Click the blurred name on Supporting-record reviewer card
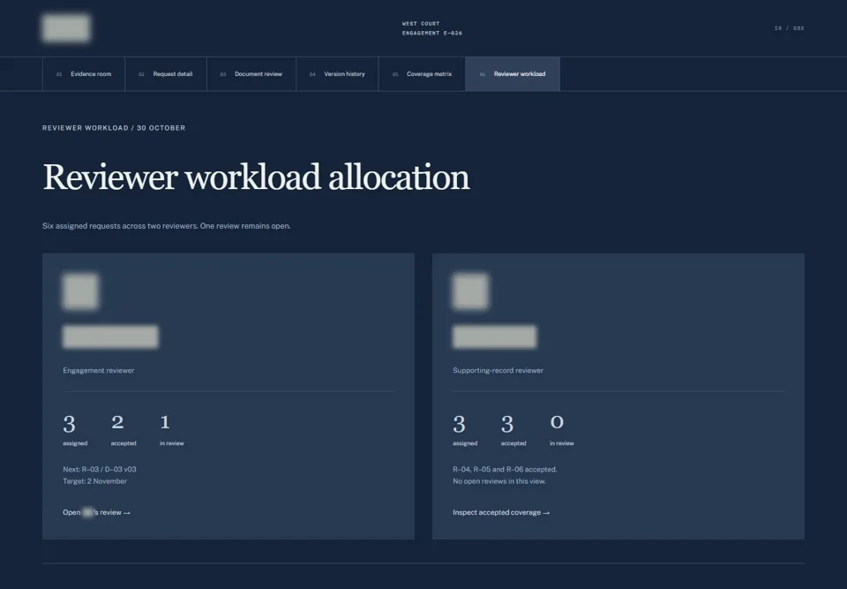The width and height of the screenshot is (847, 589). [x=495, y=336]
